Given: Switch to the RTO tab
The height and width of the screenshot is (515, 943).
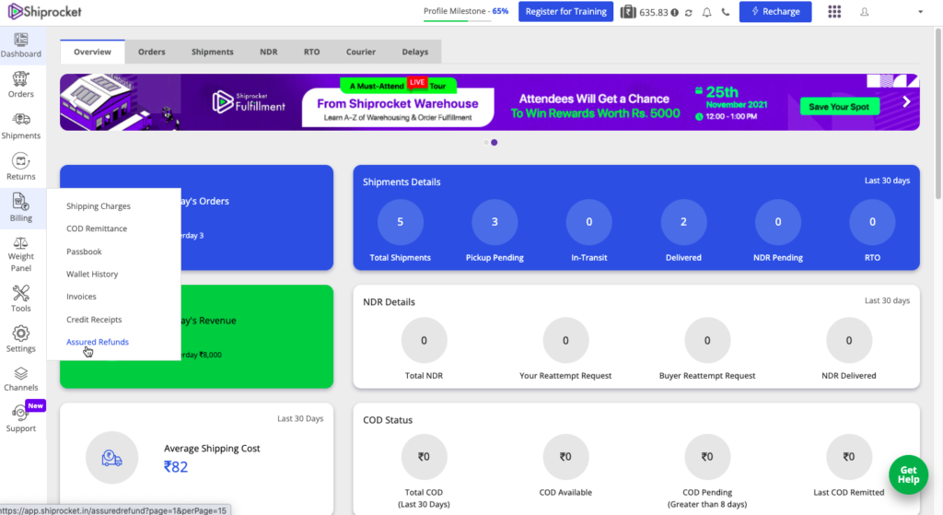Looking at the screenshot, I should coord(311,52).
